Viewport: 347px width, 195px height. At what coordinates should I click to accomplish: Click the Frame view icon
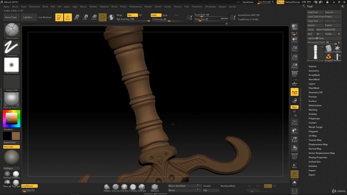click(294, 122)
